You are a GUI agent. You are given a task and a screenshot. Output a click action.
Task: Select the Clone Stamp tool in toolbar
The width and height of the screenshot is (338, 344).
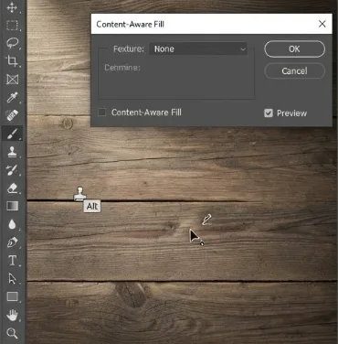(x=12, y=152)
